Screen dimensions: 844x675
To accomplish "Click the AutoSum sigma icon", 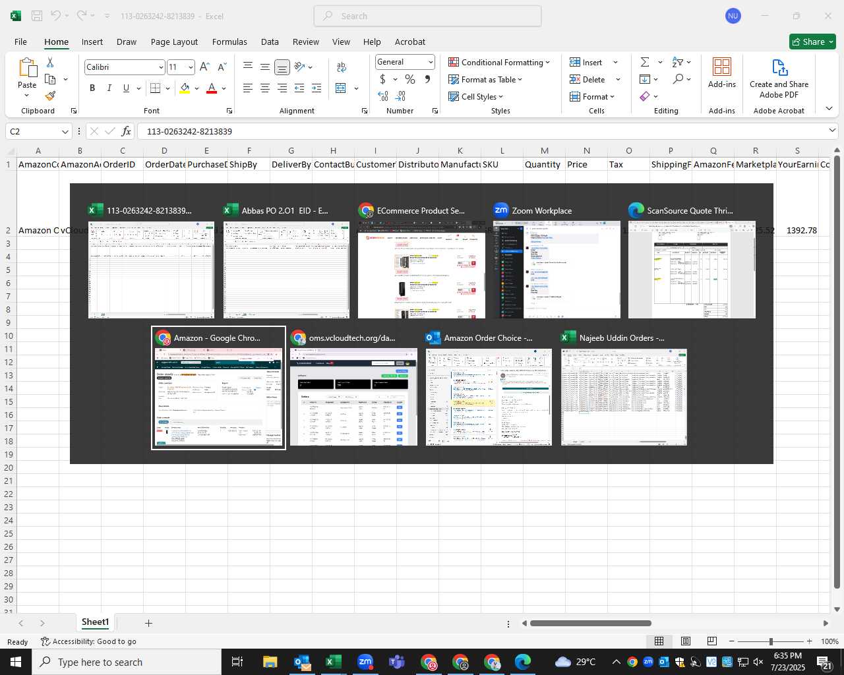I will pos(645,62).
